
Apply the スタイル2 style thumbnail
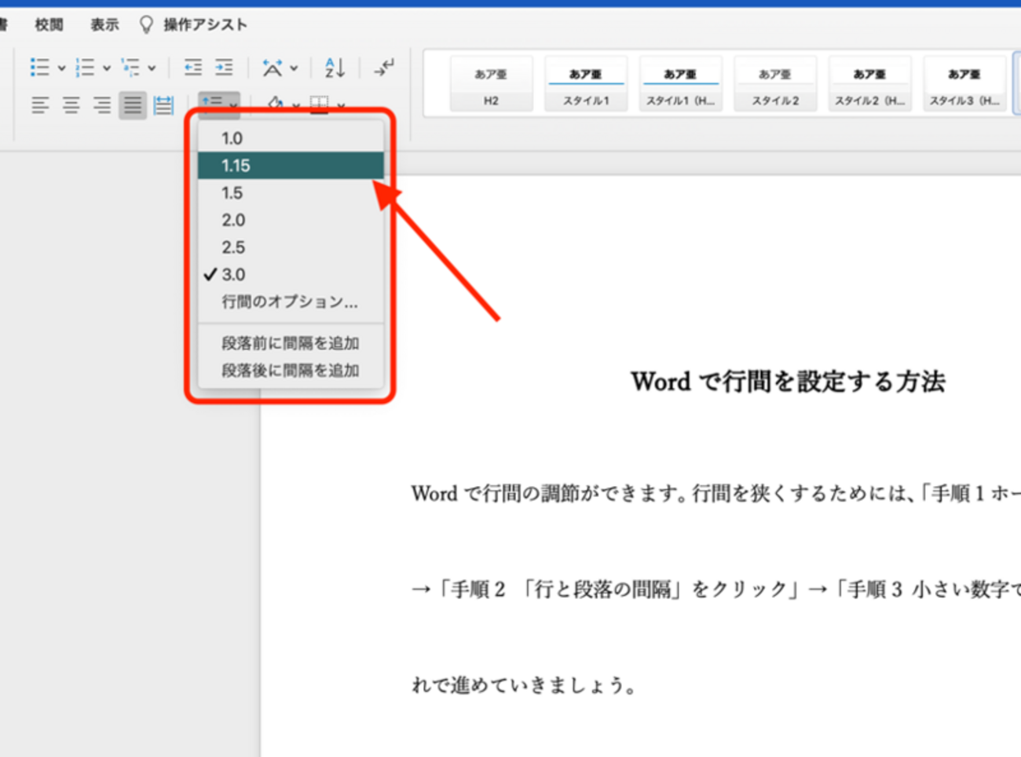[775, 83]
